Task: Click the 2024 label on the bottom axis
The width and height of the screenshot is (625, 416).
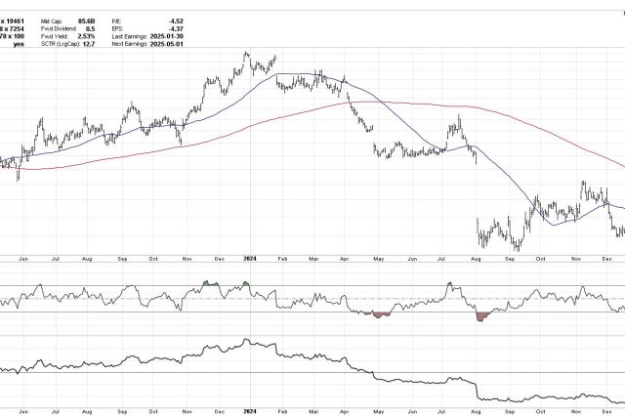Action: [x=249, y=410]
